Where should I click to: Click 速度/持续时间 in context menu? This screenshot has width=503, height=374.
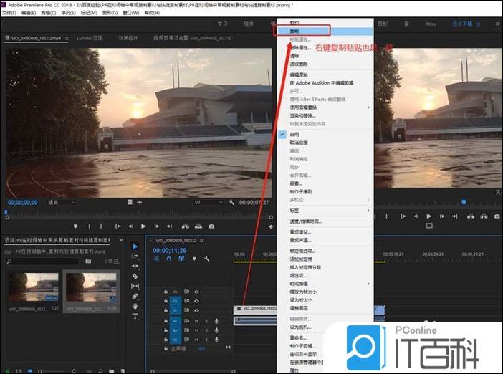(x=306, y=221)
